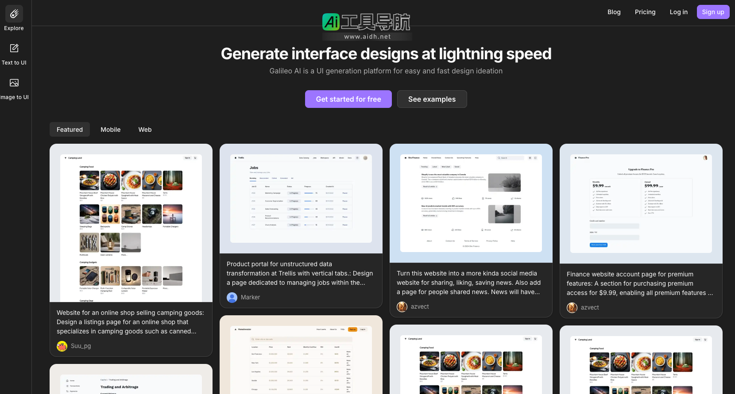Open the Trellis Jobs portal design thumbnail
735x394 pixels.
click(301, 199)
